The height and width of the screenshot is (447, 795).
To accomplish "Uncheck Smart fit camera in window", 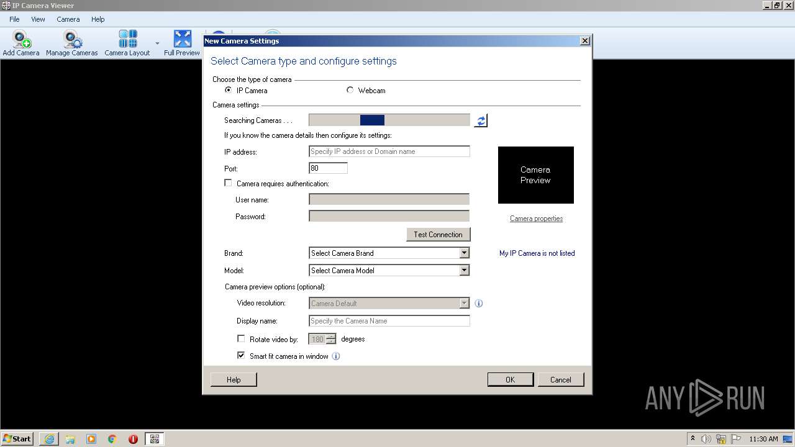I will (x=241, y=356).
